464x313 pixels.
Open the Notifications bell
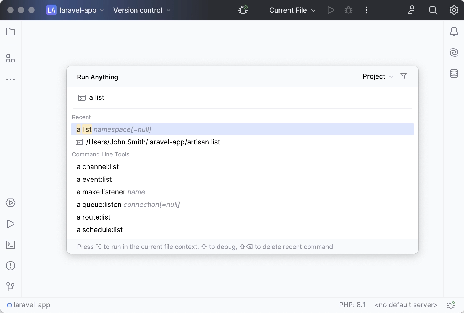[x=454, y=32]
